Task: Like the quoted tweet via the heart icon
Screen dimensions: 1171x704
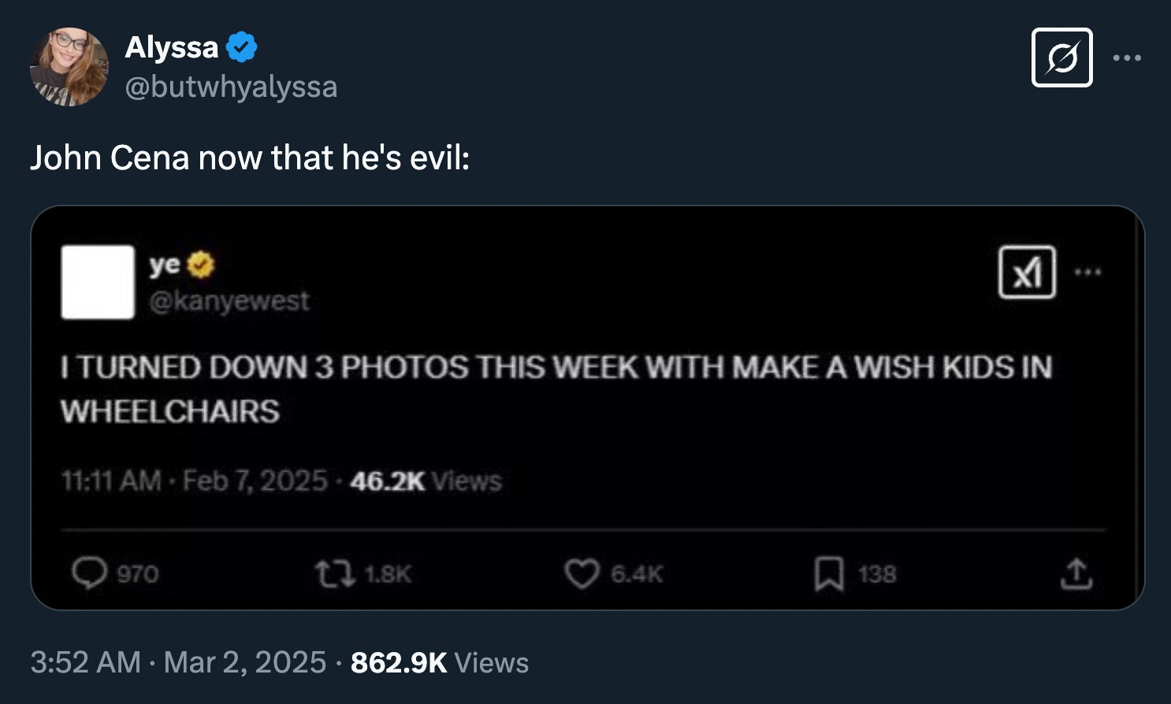Action: [x=582, y=573]
